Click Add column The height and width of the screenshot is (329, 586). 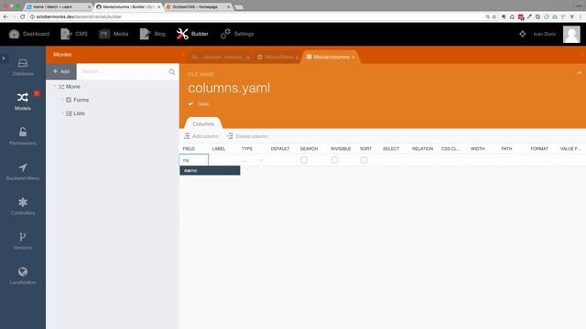pyautogui.click(x=201, y=136)
